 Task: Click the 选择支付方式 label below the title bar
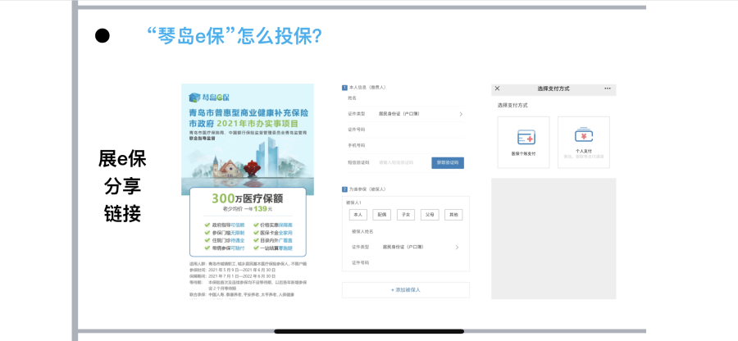512,106
